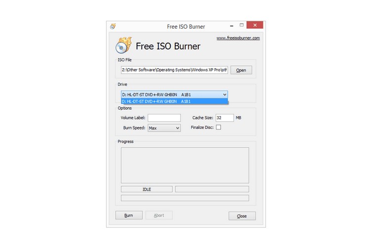Expand the Drive combo box arrow
Image resolution: width=372 pixels, height=248 pixels.
224,95
